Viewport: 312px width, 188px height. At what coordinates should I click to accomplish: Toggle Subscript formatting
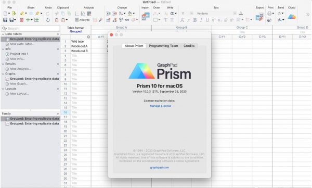(219, 20)
